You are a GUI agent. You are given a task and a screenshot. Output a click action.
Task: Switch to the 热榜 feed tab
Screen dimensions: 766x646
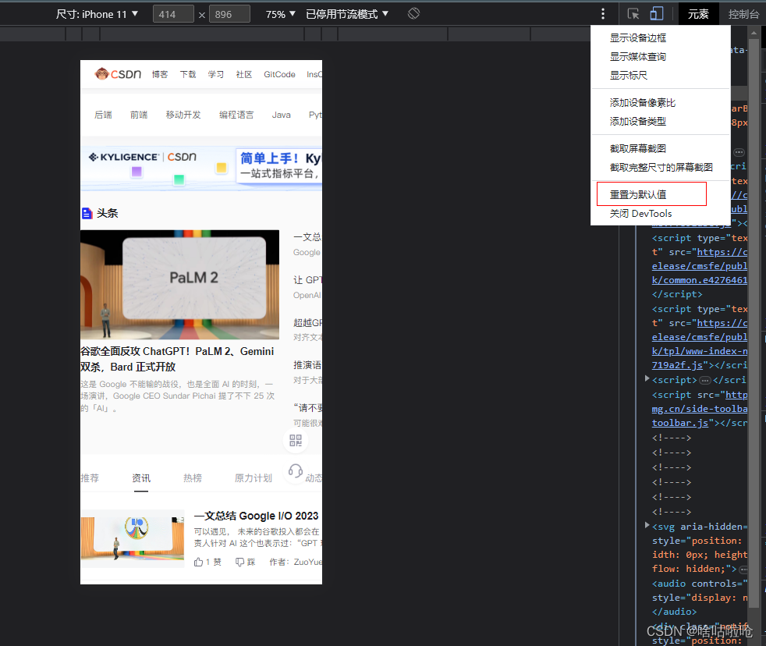193,478
